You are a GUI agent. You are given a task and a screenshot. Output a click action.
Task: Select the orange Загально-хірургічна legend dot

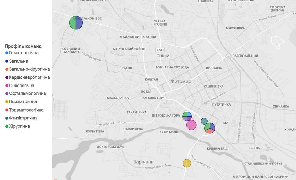7,69
